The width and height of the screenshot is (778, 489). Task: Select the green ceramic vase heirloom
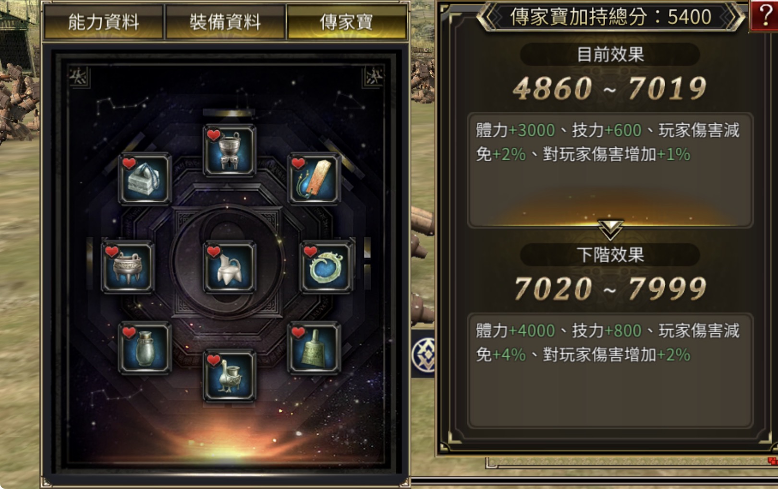pos(145,348)
